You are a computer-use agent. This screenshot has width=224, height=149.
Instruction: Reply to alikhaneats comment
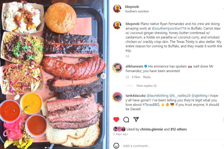[147, 77]
